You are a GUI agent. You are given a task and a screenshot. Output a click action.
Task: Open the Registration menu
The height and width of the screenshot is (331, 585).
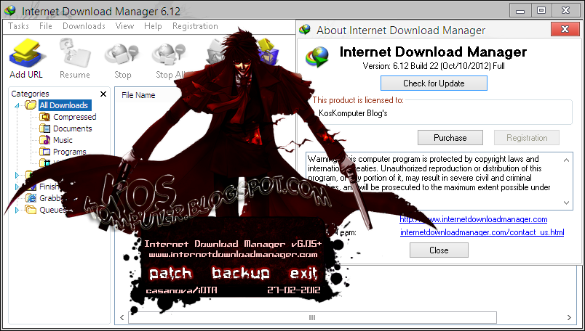(195, 26)
